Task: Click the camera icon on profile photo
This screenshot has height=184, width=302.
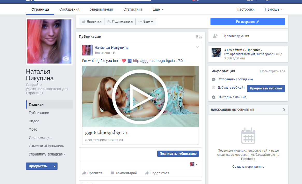Action: 66,59
